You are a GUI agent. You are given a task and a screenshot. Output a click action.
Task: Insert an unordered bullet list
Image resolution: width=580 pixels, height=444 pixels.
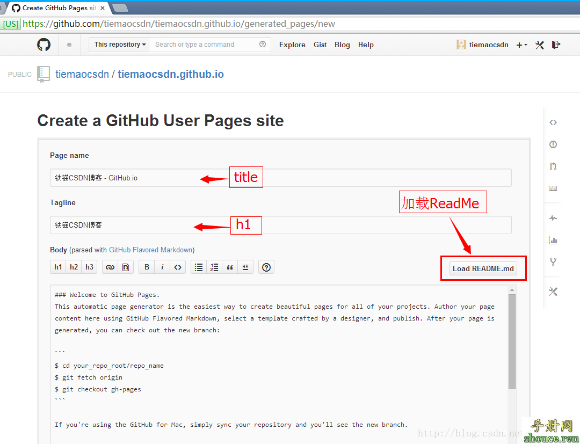coord(199,267)
